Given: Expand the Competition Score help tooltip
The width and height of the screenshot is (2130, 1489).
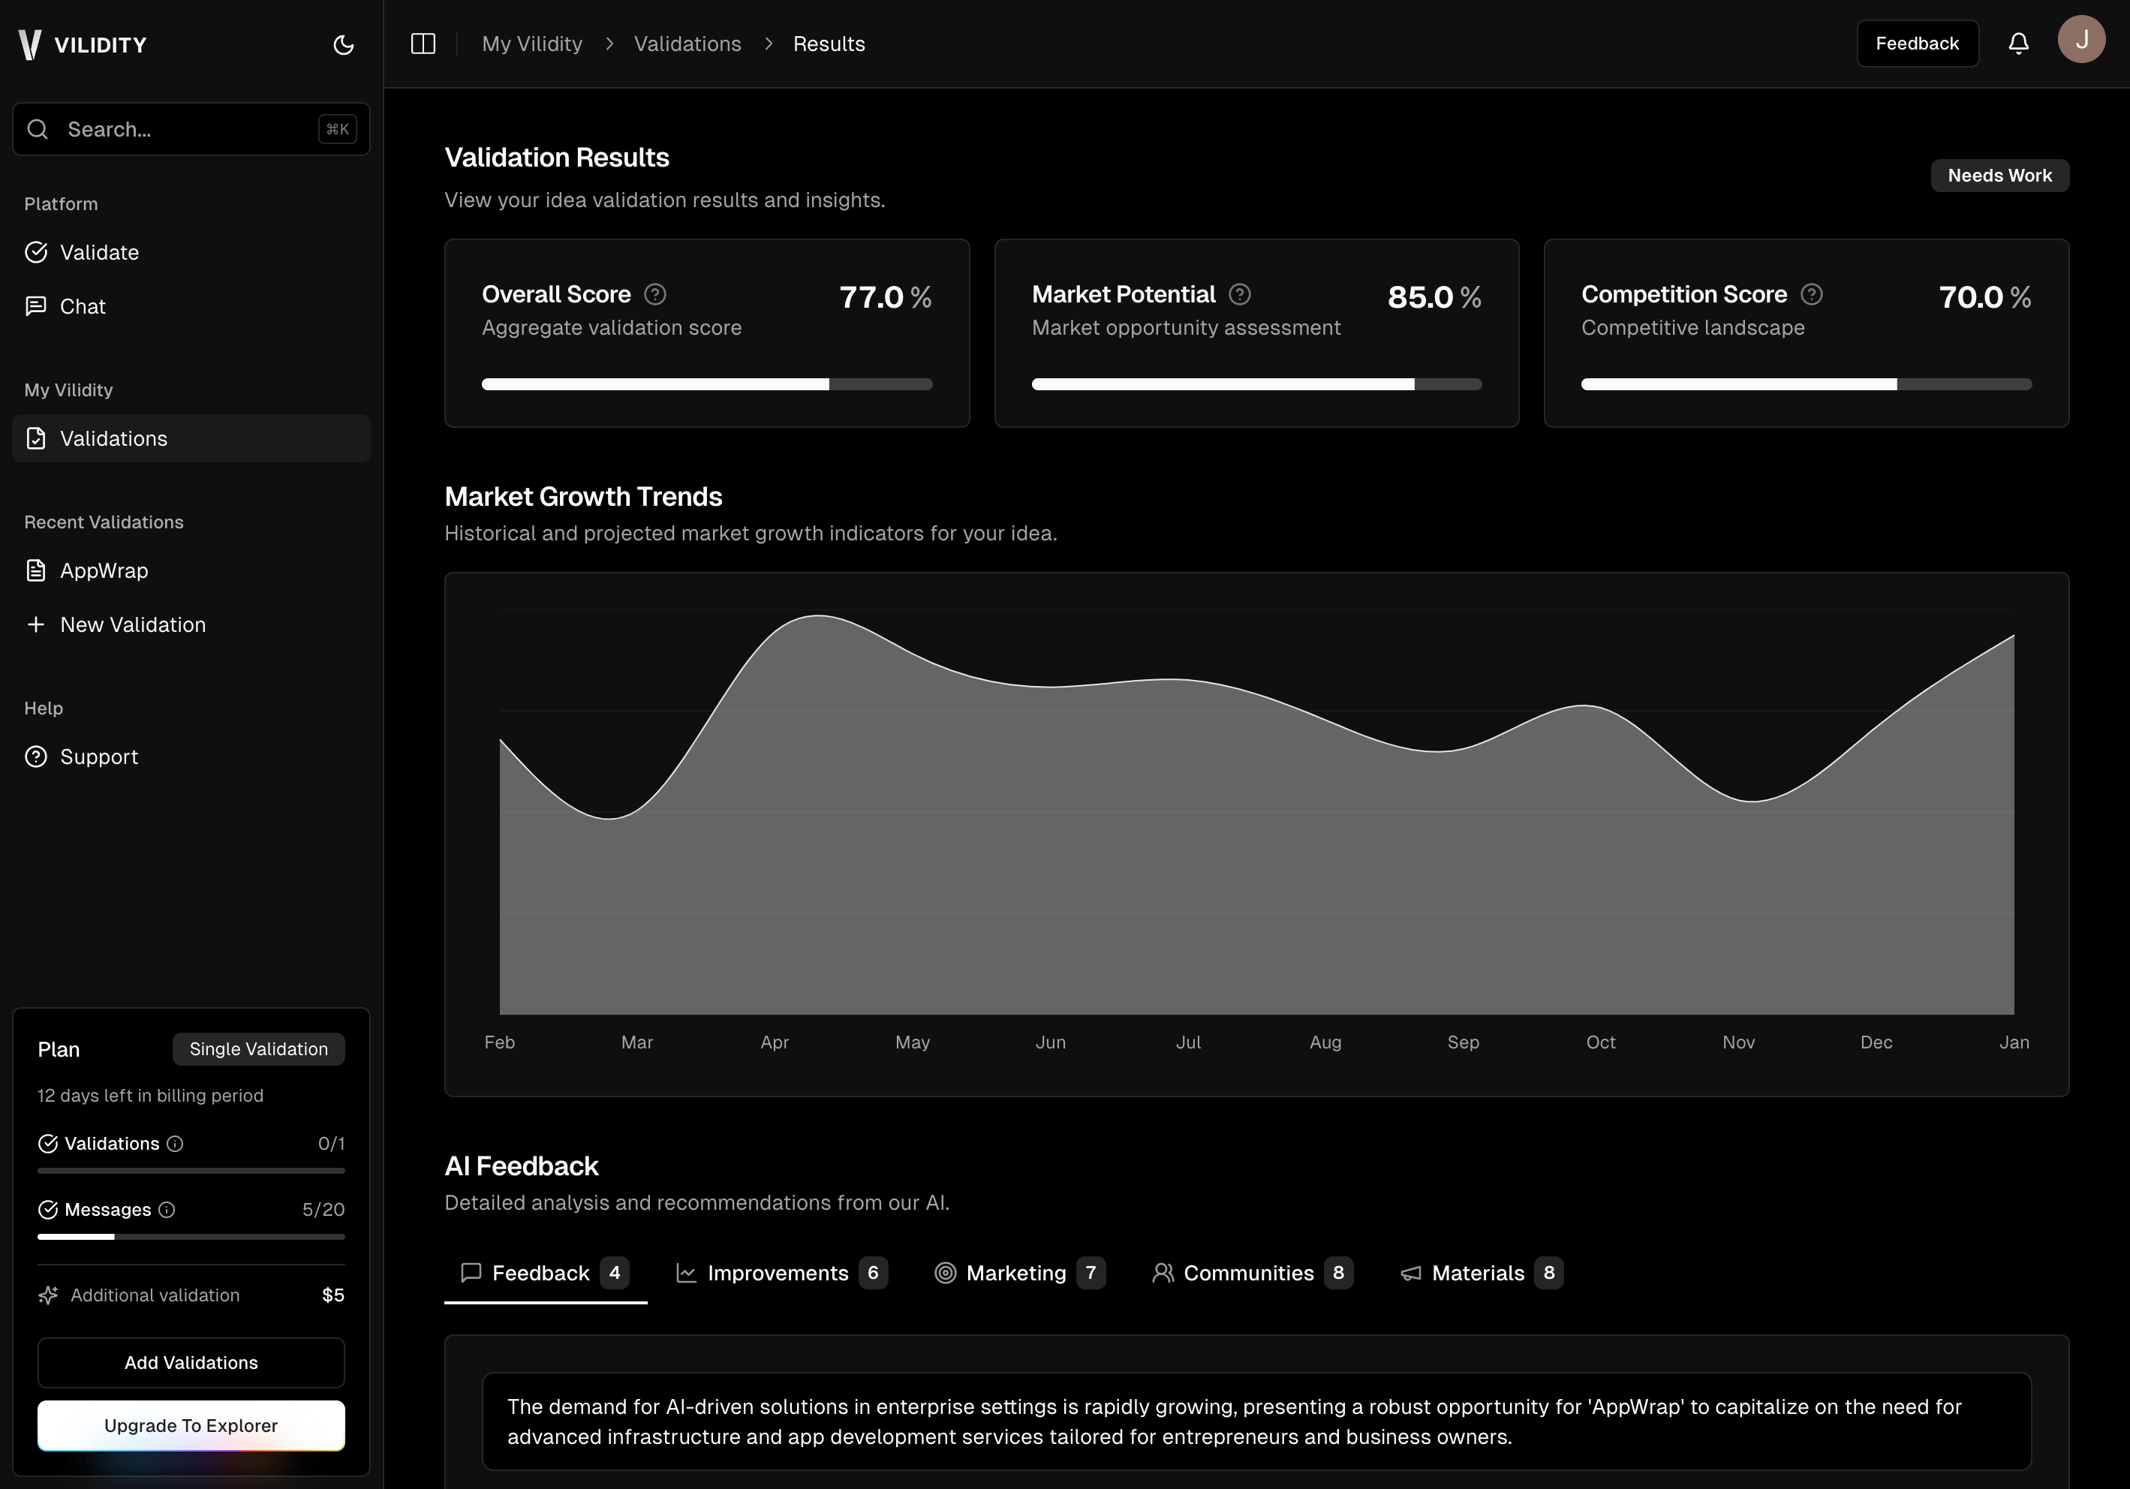Looking at the screenshot, I should pyautogui.click(x=1811, y=294).
